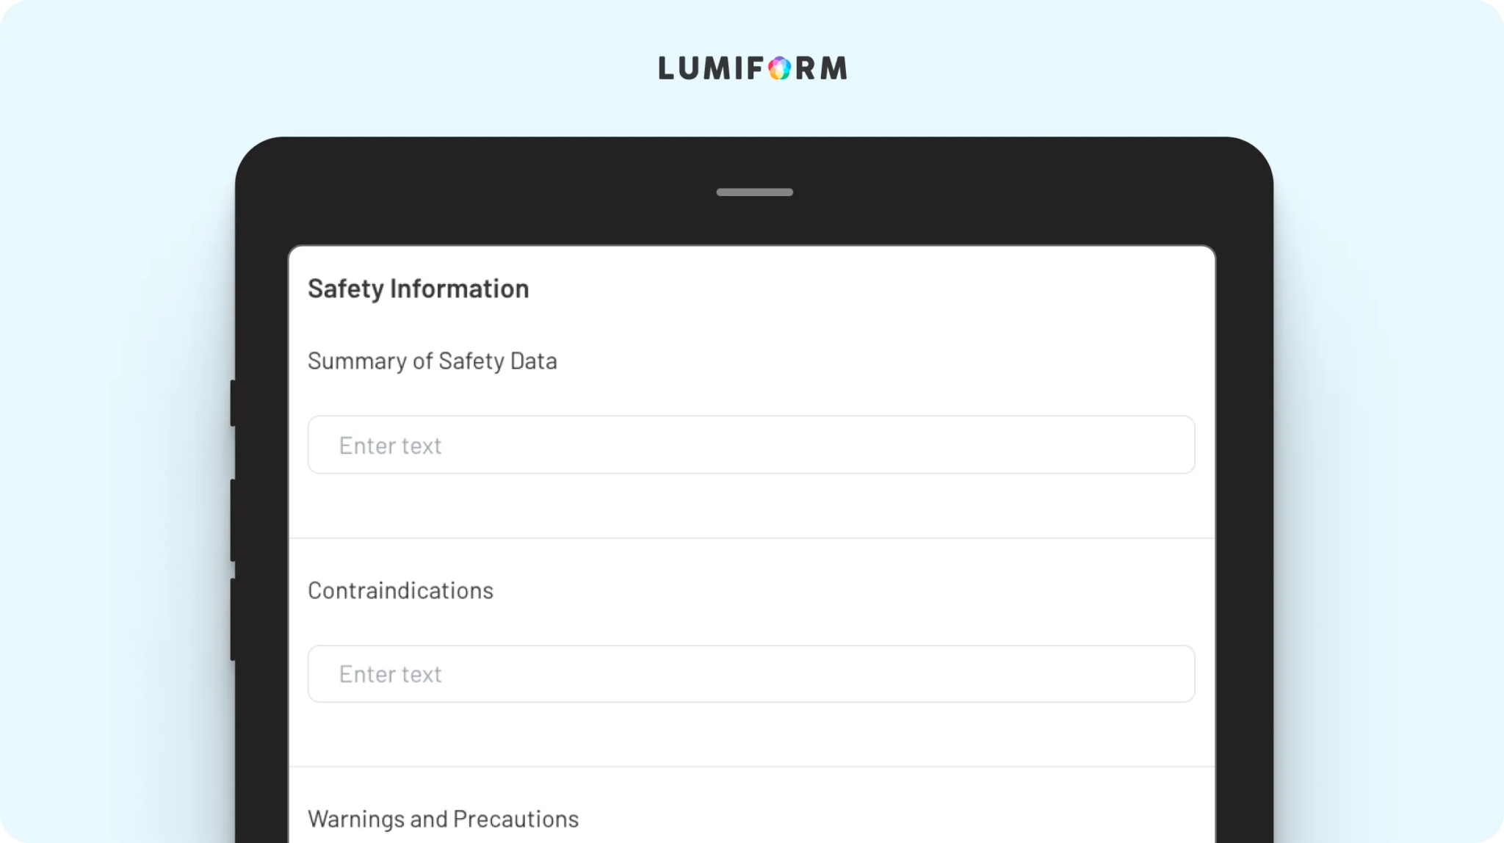Click "Enter text" placeholder under Summary of Safety Data
Image resolution: width=1504 pixels, height=843 pixels.
(390, 446)
